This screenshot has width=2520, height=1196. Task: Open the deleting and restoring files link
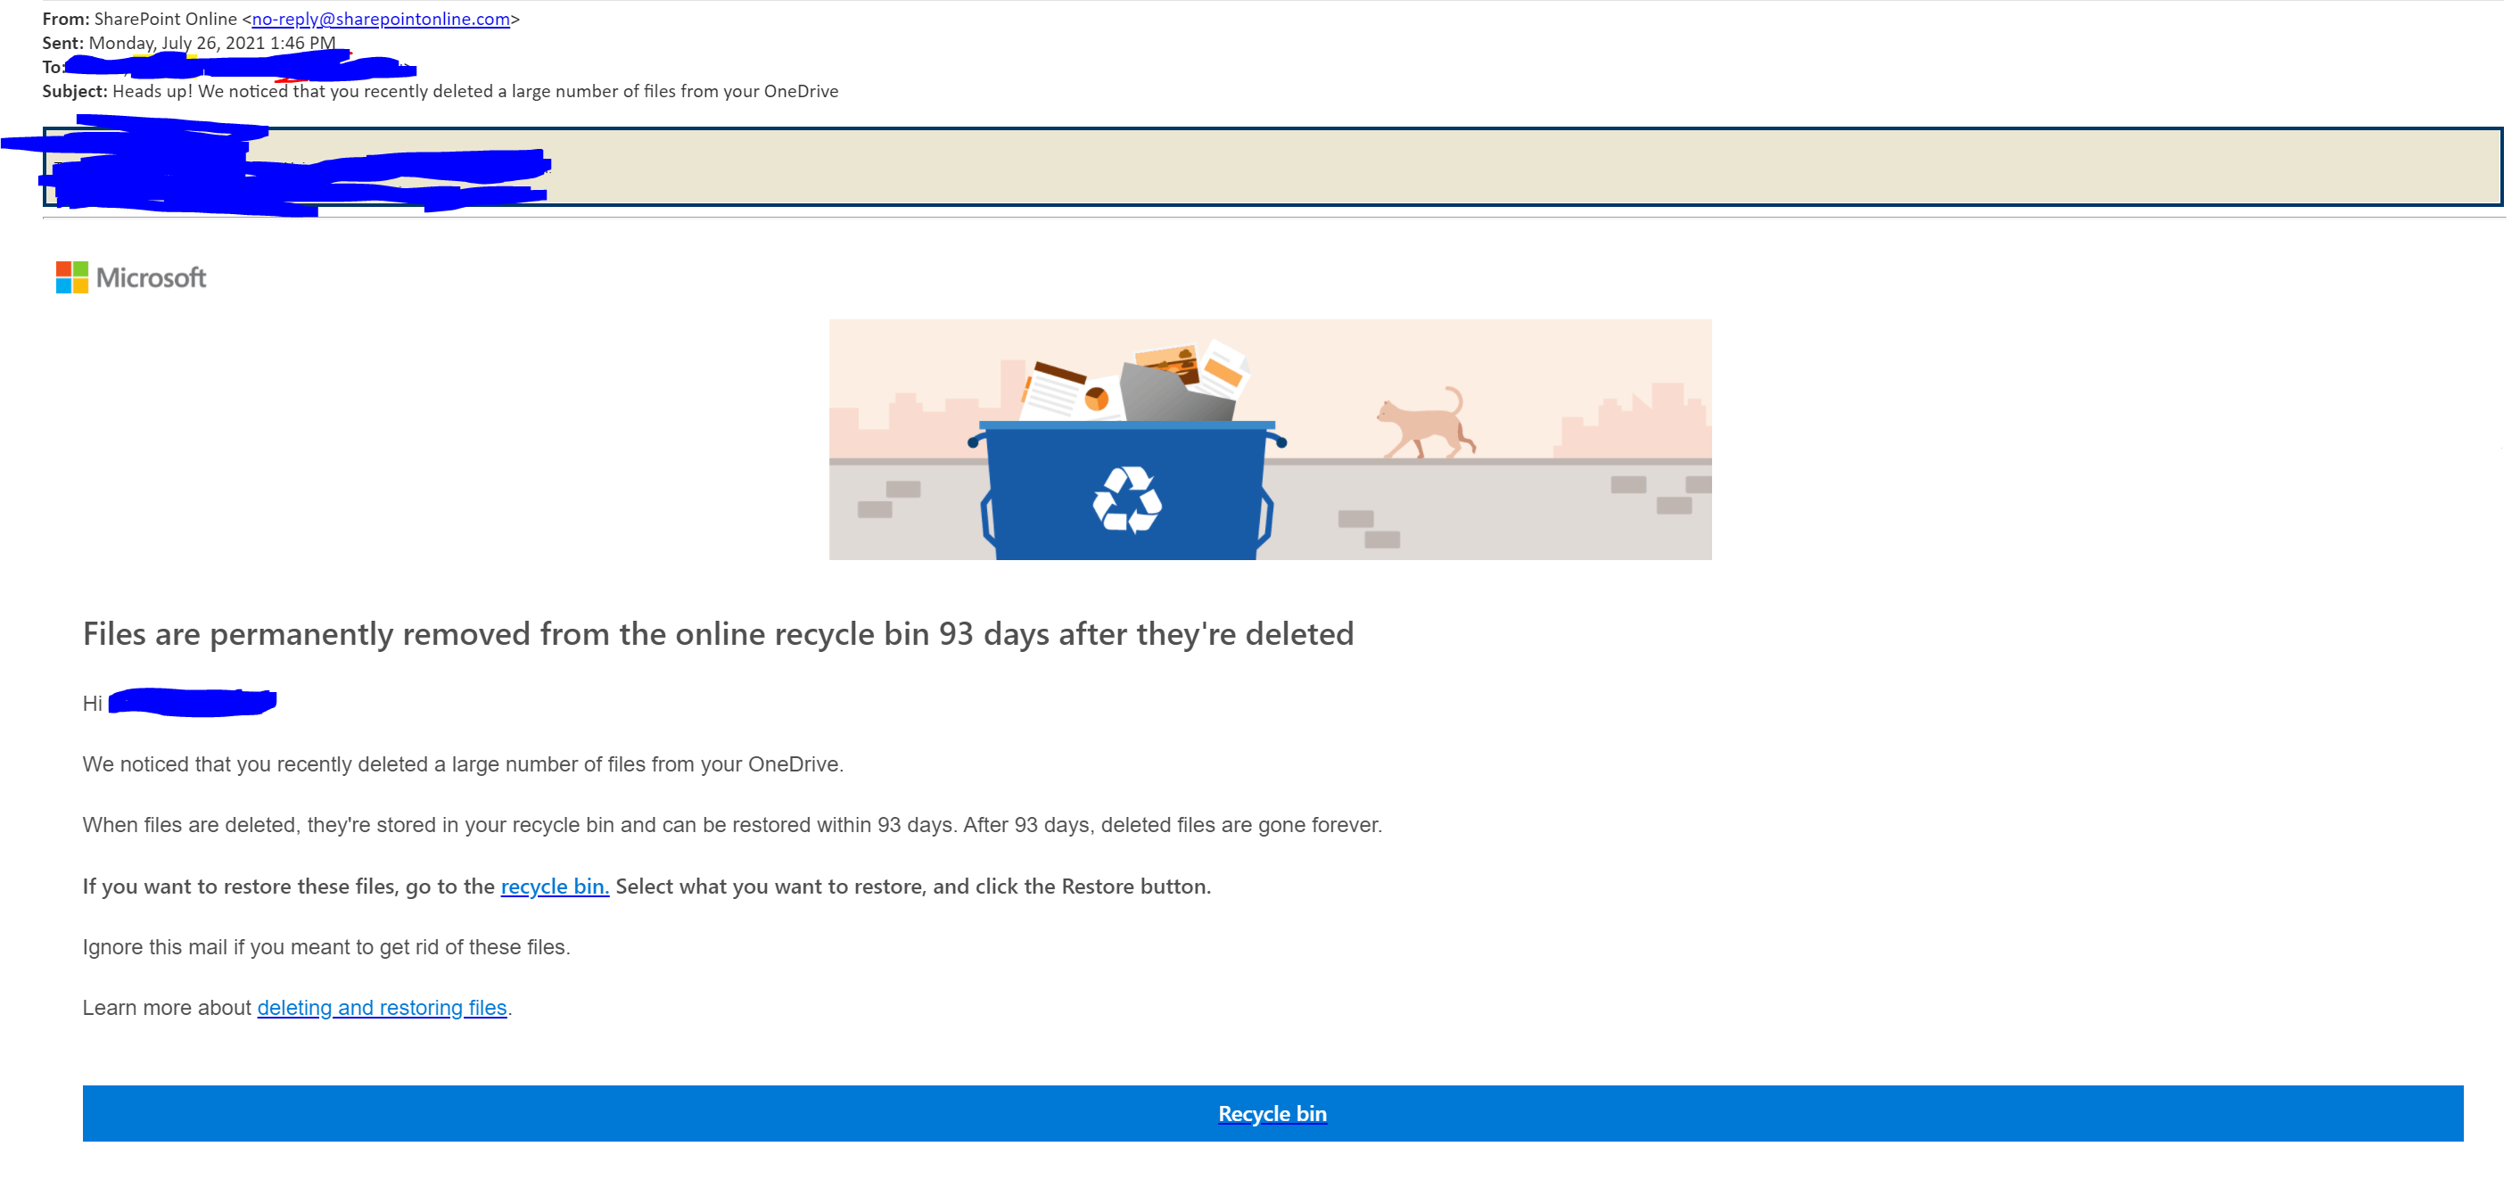click(382, 1007)
